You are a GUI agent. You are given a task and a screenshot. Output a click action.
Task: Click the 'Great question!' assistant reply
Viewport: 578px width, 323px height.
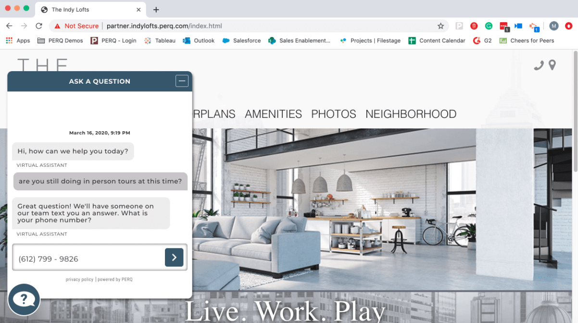(x=91, y=213)
